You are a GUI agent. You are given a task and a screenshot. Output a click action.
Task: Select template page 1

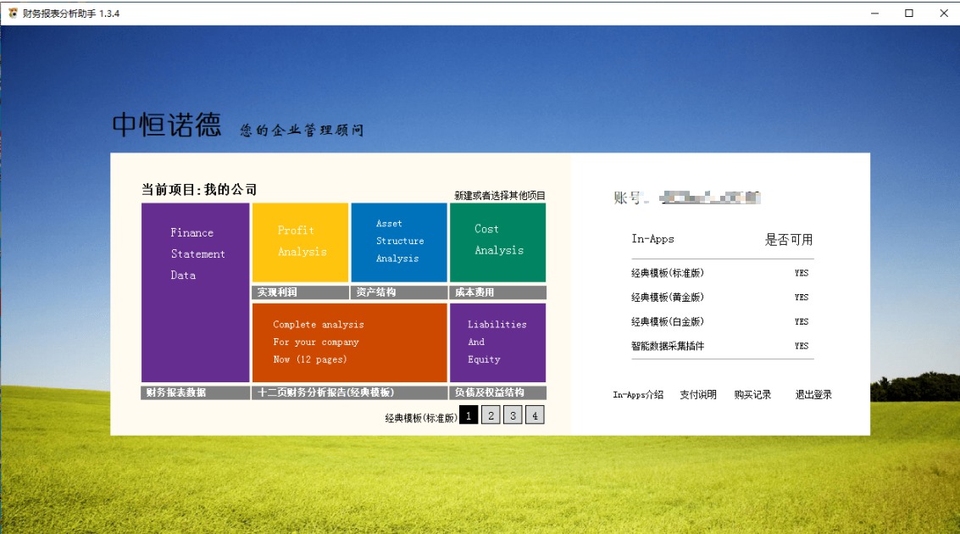pos(469,416)
